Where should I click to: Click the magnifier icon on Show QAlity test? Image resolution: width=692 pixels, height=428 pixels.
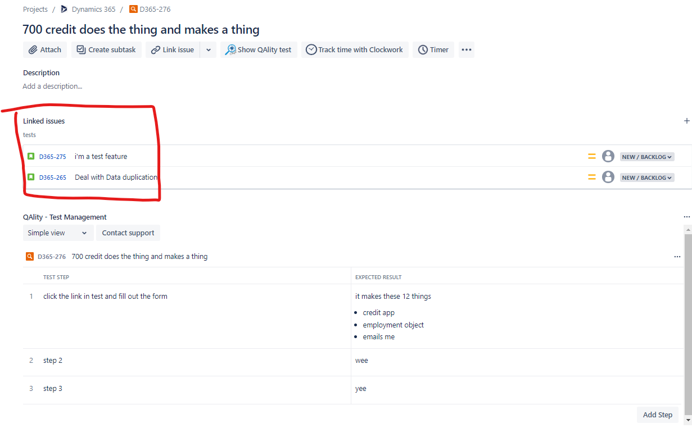pyautogui.click(x=230, y=49)
